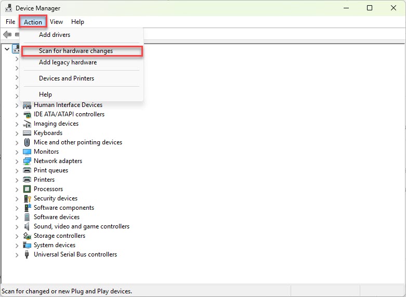
Task: Click the Processors chip icon
Action: click(x=28, y=189)
